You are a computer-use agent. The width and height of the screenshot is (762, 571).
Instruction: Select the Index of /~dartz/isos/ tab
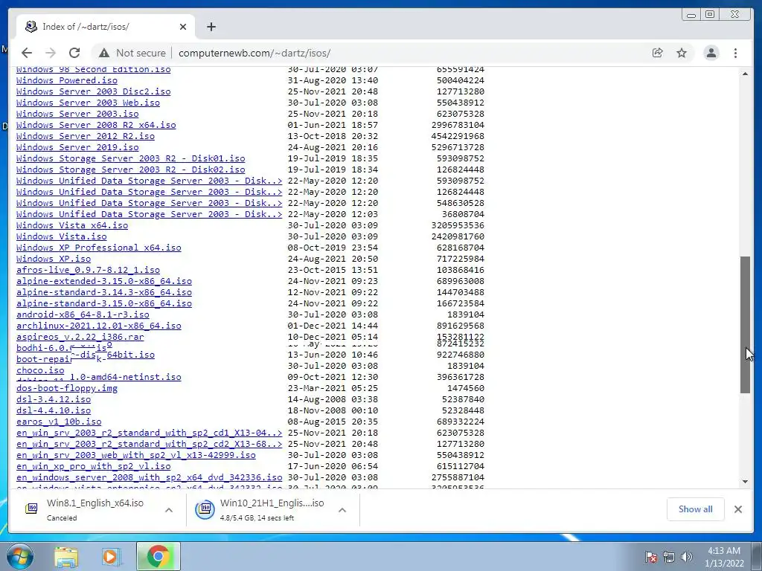pos(106,27)
